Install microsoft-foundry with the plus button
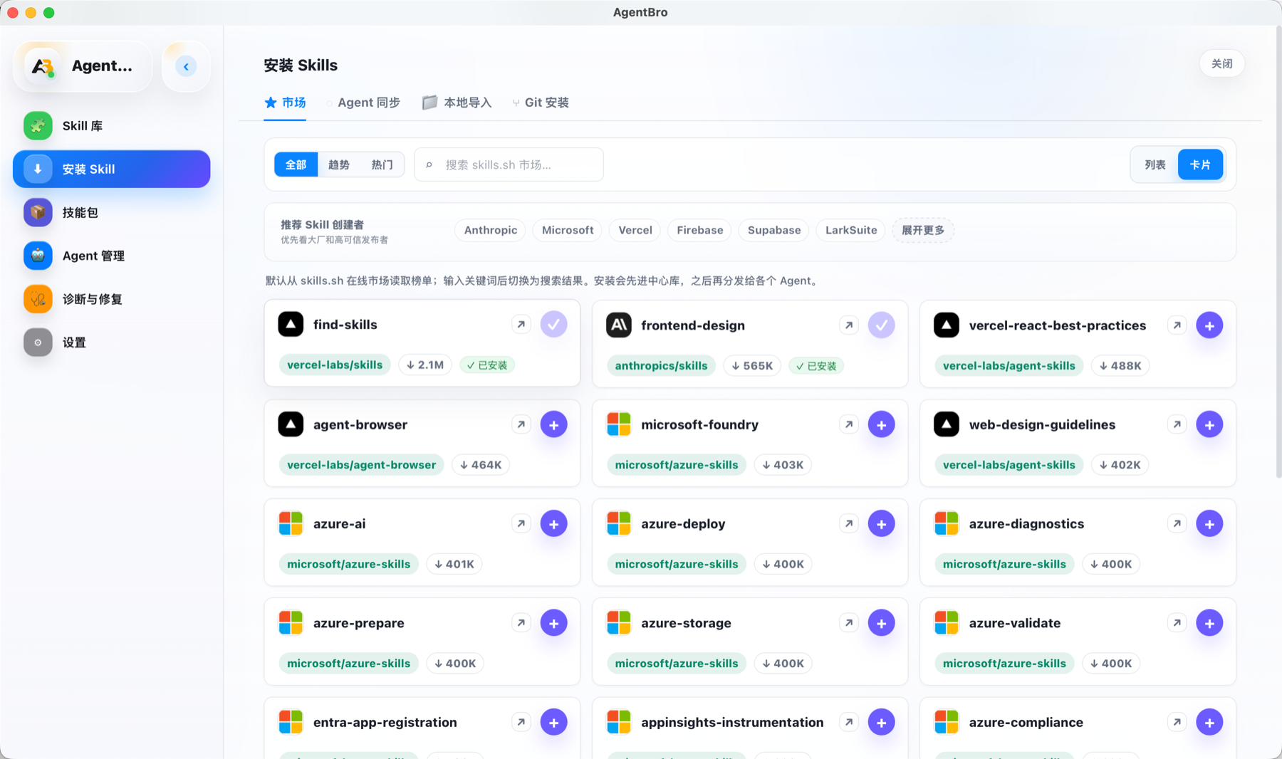Image resolution: width=1282 pixels, height=759 pixels. [881, 424]
